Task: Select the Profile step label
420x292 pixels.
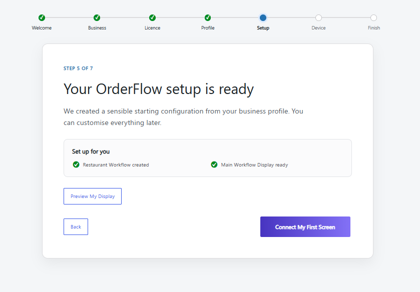Action: point(208,28)
